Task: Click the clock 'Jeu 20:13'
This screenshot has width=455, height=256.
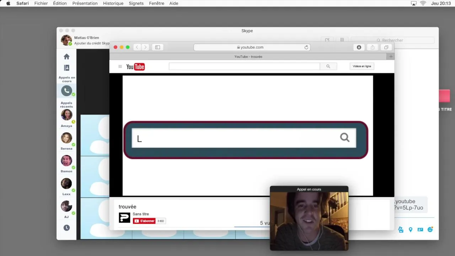Action: [441, 3]
